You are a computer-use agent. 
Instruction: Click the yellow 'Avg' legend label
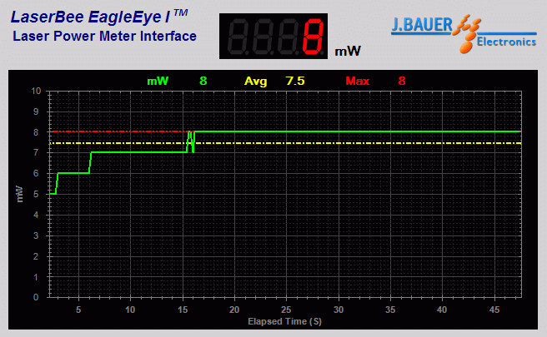pyautogui.click(x=255, y=82)
